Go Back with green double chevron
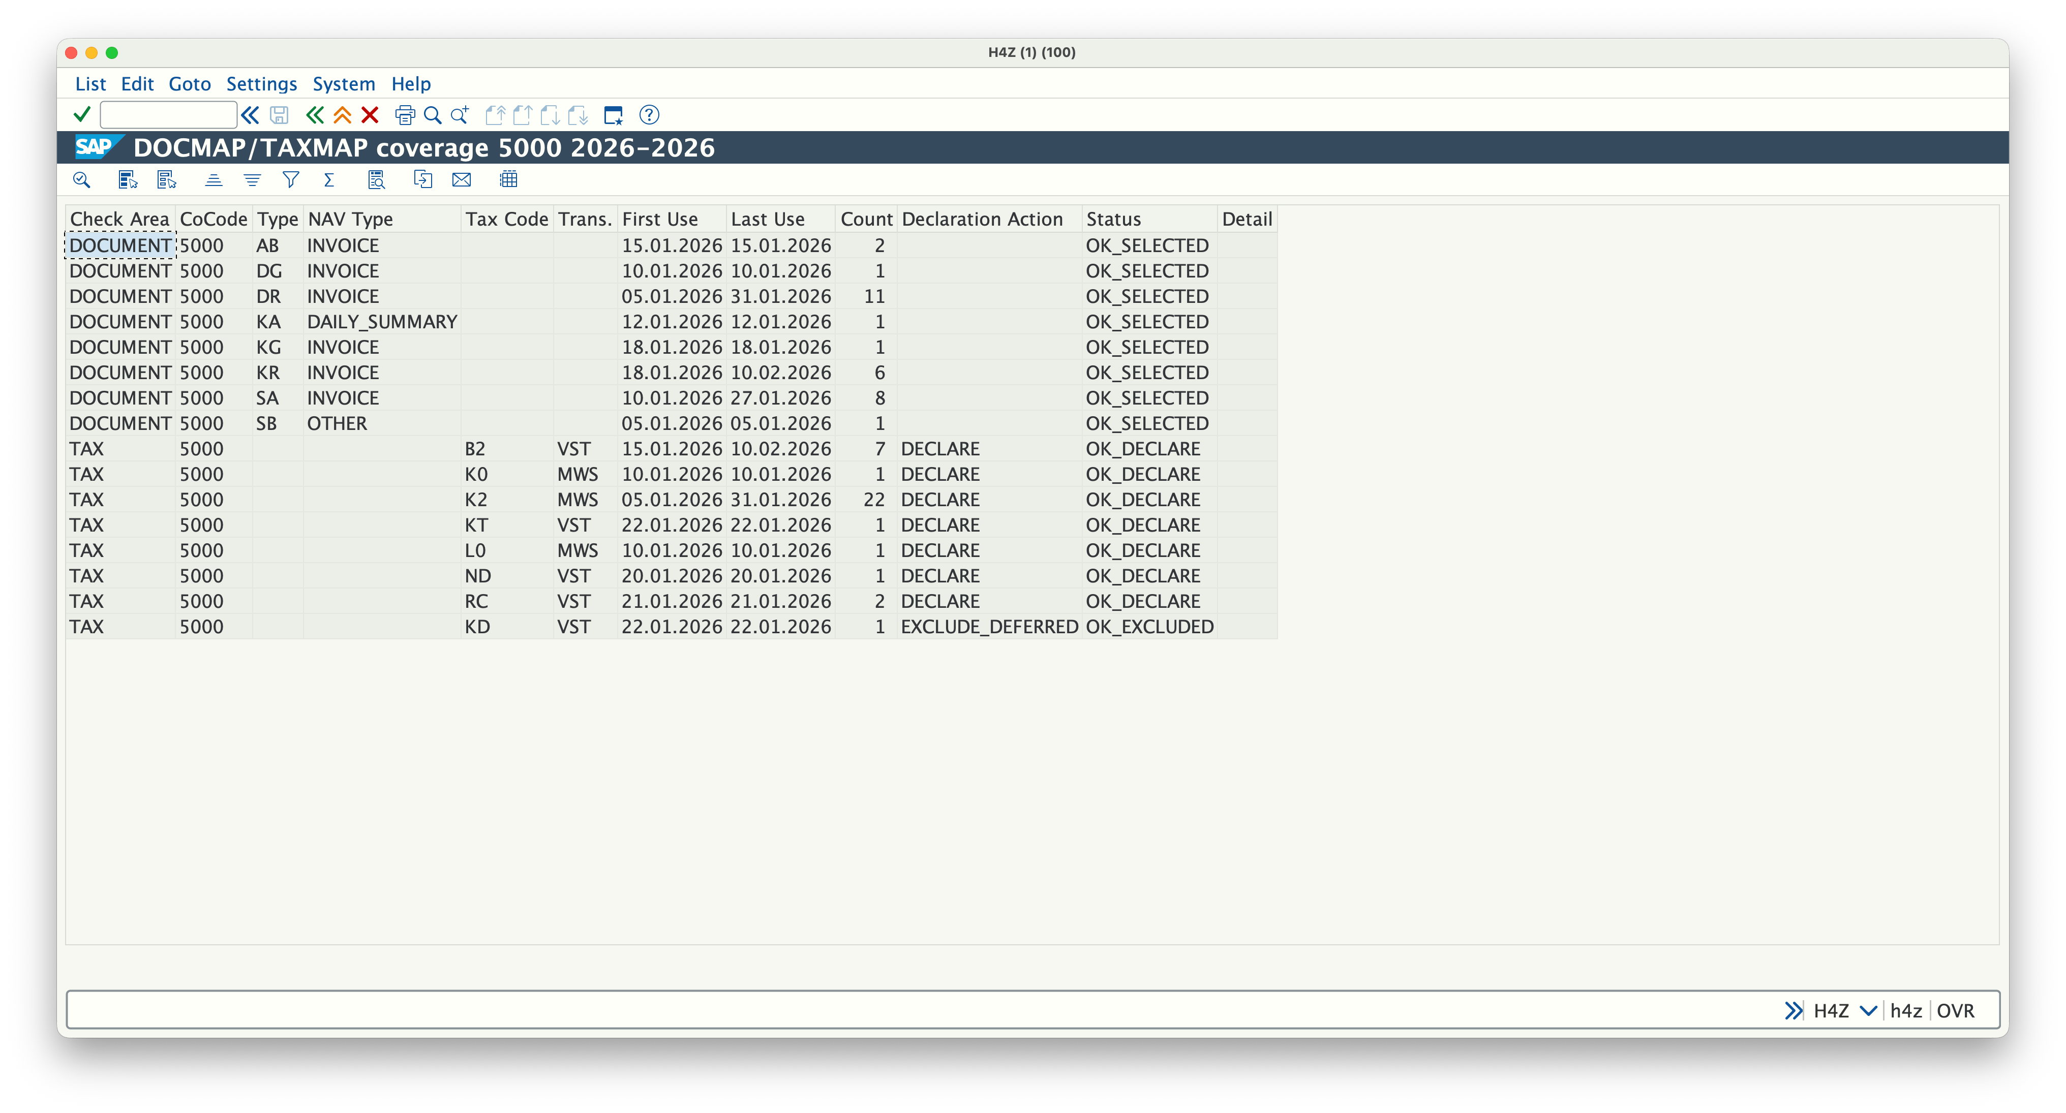This screenshot has width=2066, height=1113. pyautogui.click(x=314, y=115)
